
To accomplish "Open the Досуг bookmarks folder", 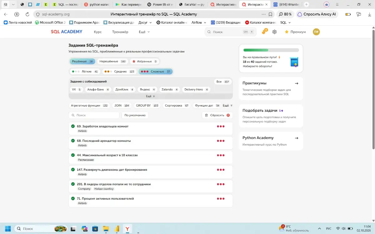I will pos(145,22).
